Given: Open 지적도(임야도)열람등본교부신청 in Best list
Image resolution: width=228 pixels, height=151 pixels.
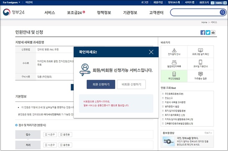Looking at the screenshot, I should pos(179,119).
